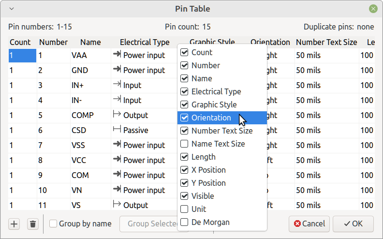Open Electrical Type cell for GND pin
Viewport: 383px width, 239px height.
[145, 70]
